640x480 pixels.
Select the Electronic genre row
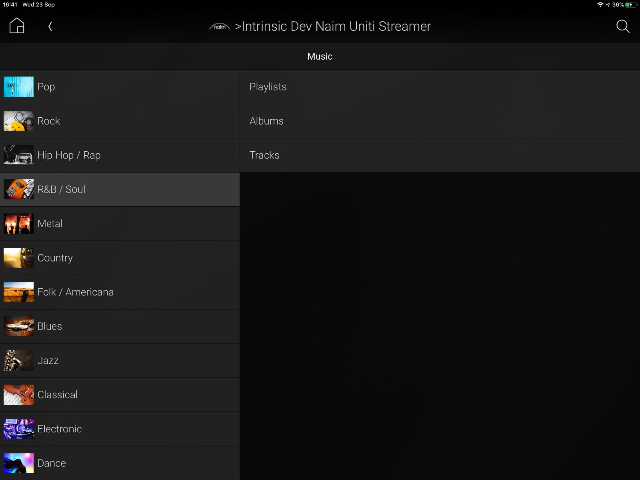(120, 428)
